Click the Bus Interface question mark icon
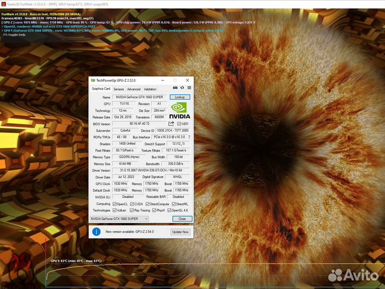385x289 pixels. pyautogui.click(x=188, y=137)
